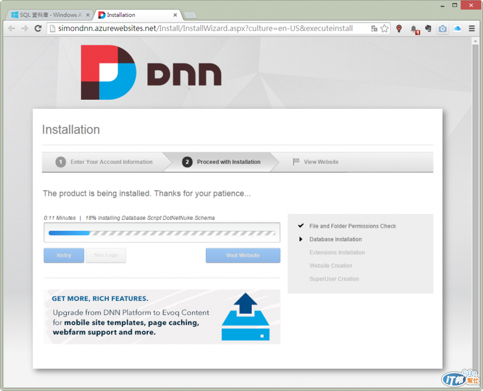Close the Installation tab
The height and width of the screenshot is (391, 483).
[x=175, y=15]
